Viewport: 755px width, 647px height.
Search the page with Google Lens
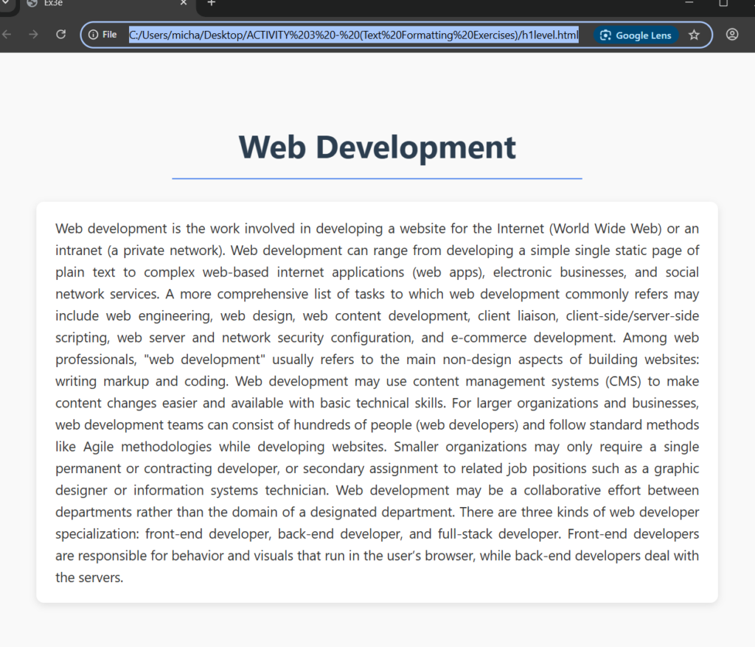pyautogui.click(x=636, y=35)
